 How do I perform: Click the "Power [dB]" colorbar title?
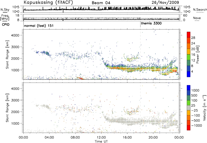[x=197, y=54]
